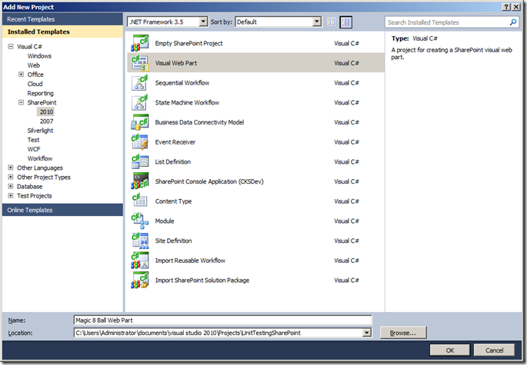The width and height of the screenshot is (527, 365).
Task: Collapse the SharePoint tree node
Action: point(22,102)
